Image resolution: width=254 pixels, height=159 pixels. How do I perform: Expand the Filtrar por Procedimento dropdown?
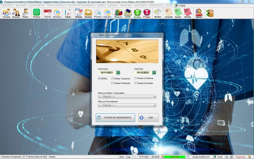(155, 105)
